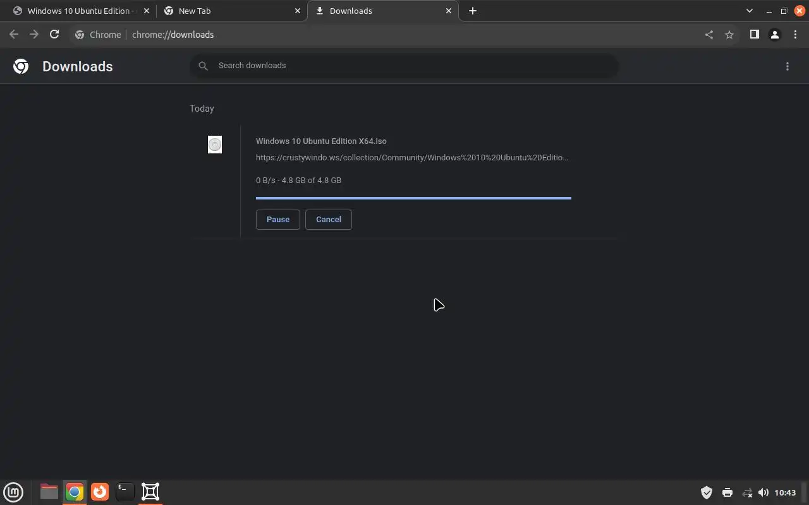The width and height of the screenshot is (809, 505).
Task: Open the file manager from taskbar
Action: 49,492
